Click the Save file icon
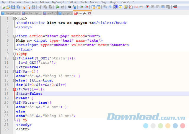189x134 pixels. click(x=13, y=7)
